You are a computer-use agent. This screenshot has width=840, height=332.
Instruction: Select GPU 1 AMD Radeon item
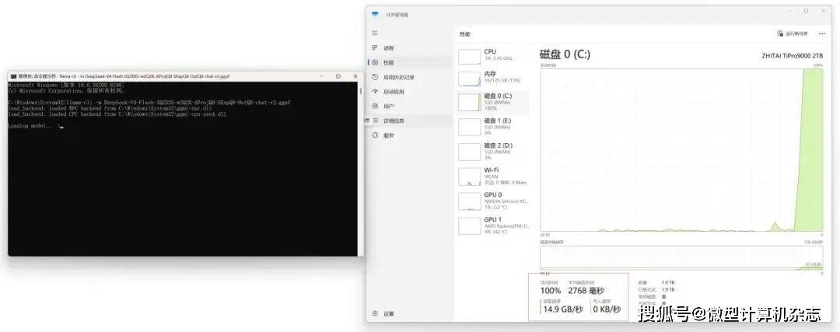coord(493,225)
